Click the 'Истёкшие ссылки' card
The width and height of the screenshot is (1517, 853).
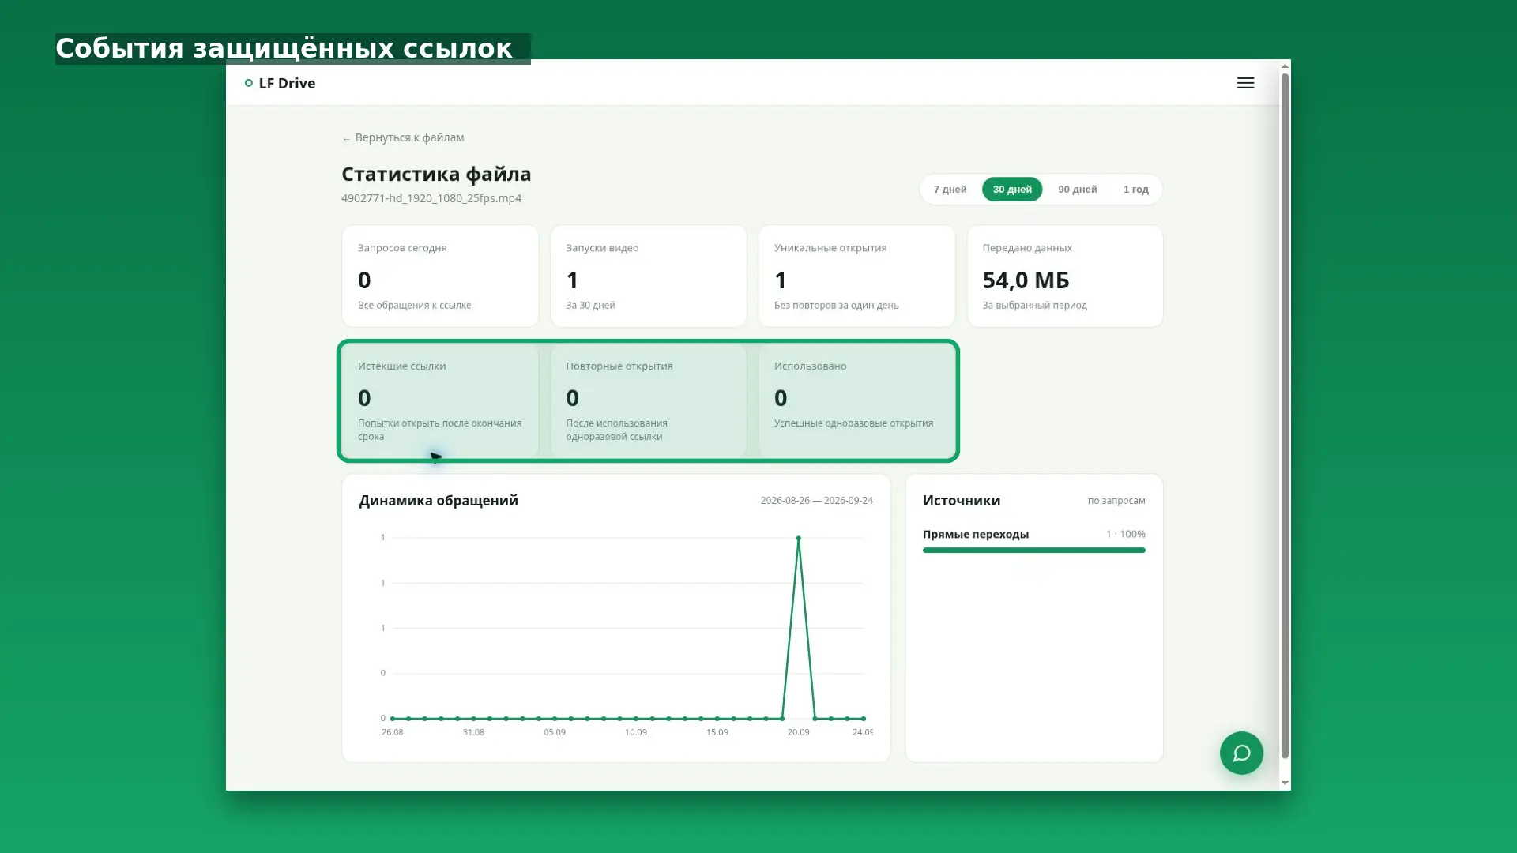tap(440, 400)
